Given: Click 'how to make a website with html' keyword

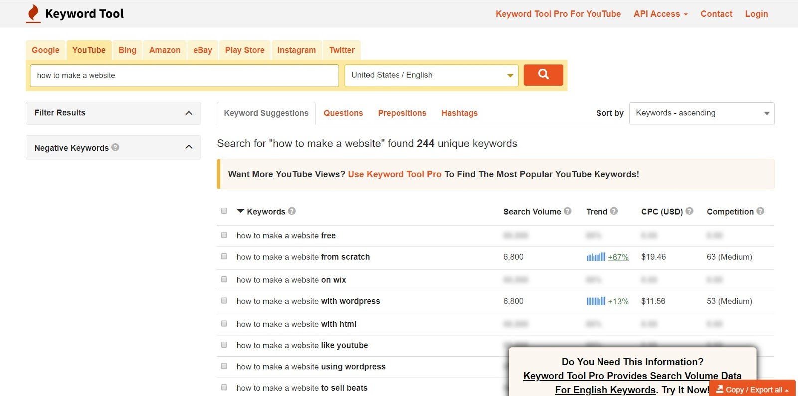Looking at the screenshot, I should [x=296, y=324].
